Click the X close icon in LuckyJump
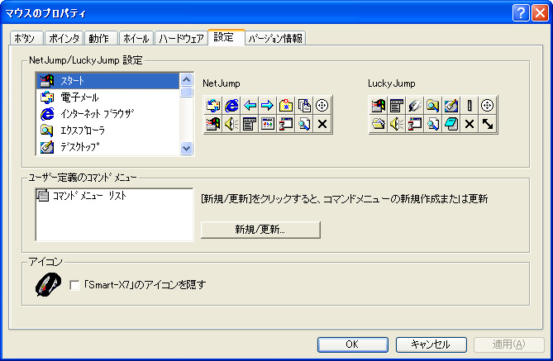Image resolution: width=553 pixels, height=361 pixels. 469,124
